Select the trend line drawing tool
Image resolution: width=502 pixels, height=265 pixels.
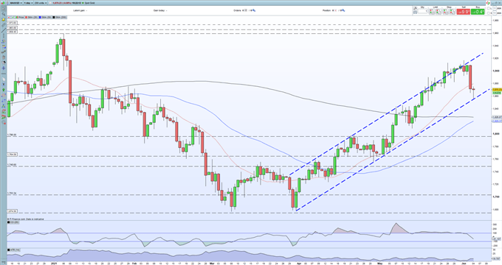click(4, 30)
